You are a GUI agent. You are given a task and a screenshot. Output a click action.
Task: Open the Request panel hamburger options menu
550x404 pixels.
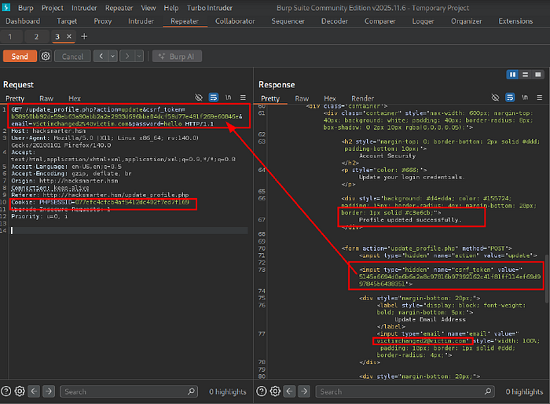tap(242, 98)
